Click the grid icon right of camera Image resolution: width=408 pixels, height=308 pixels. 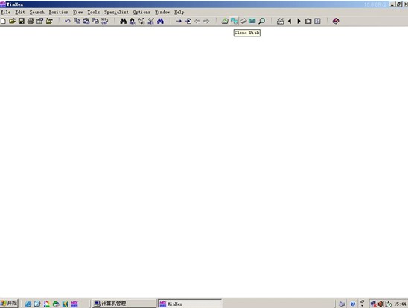tap(317, 21)
